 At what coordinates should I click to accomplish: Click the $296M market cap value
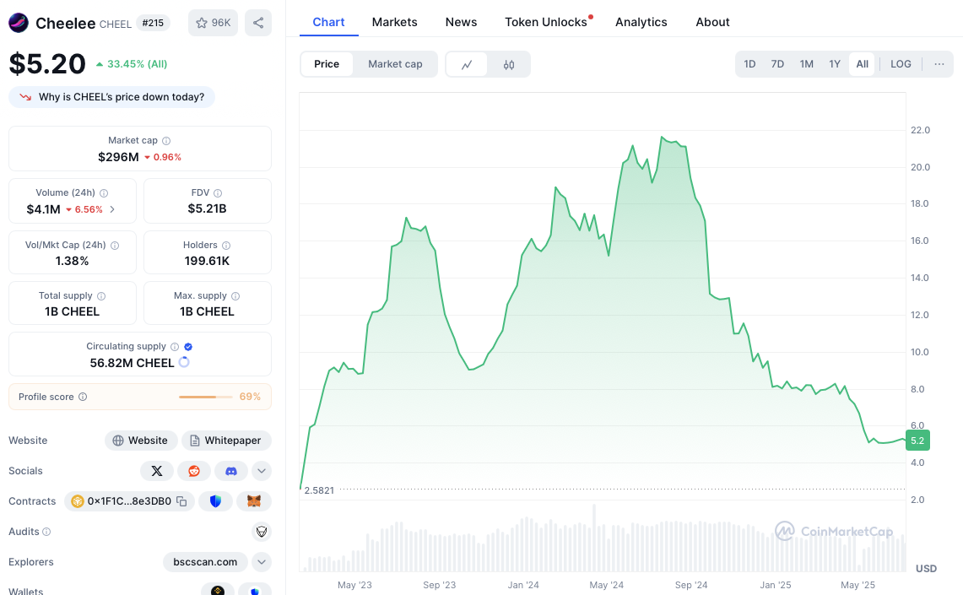pos(118,157)
